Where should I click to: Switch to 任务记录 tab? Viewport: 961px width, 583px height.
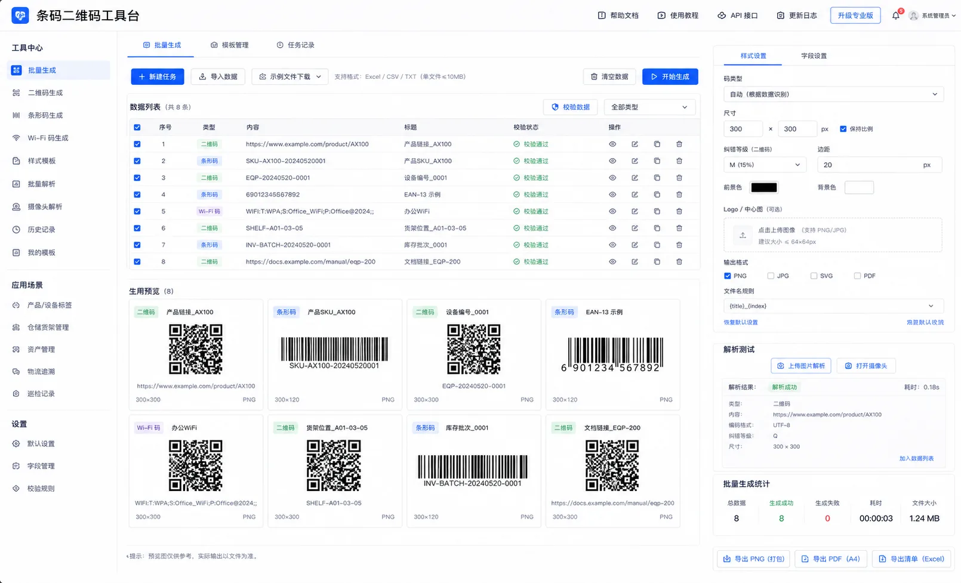(295, 45)
